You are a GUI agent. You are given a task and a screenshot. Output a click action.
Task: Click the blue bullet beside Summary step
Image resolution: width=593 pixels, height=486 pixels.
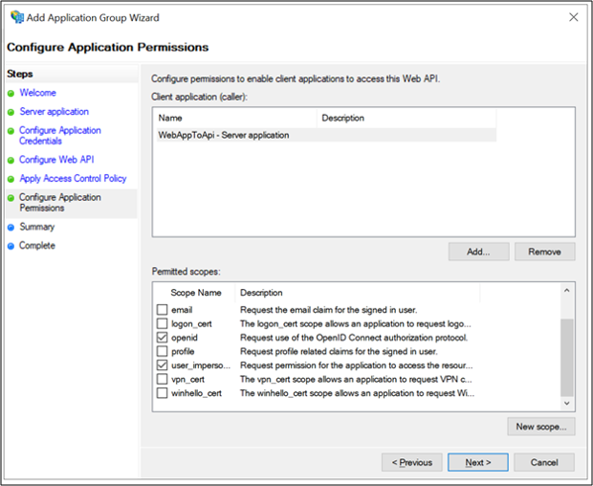(11, 228)
